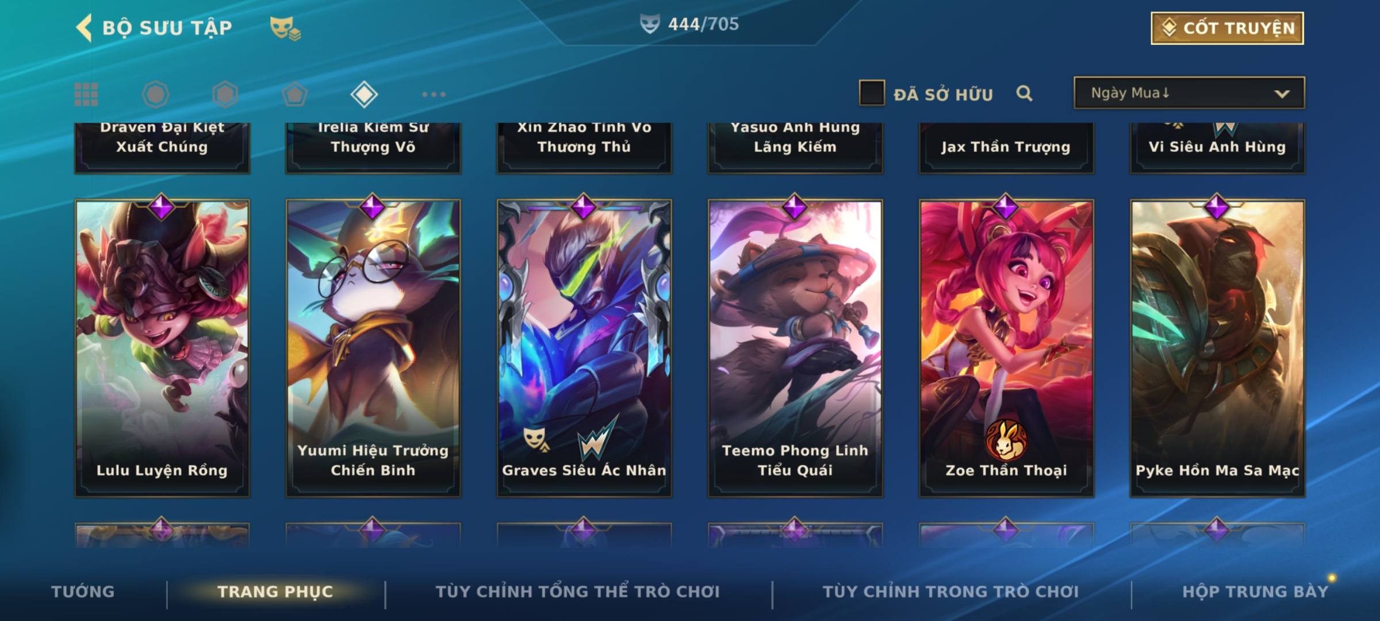
Task: Click the Ngày Mua dropdown chevron arrow
Action: coord(1282,94)
